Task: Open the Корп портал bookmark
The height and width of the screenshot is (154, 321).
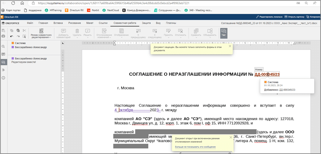Action: pyautogui.click(x=11, y=10)
